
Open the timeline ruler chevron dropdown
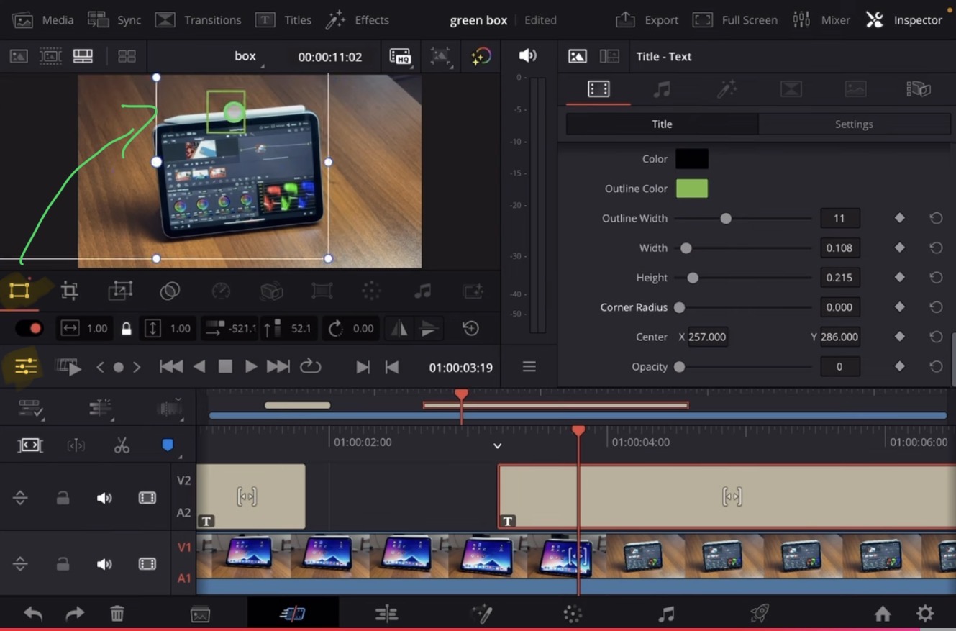pos(497,445)
